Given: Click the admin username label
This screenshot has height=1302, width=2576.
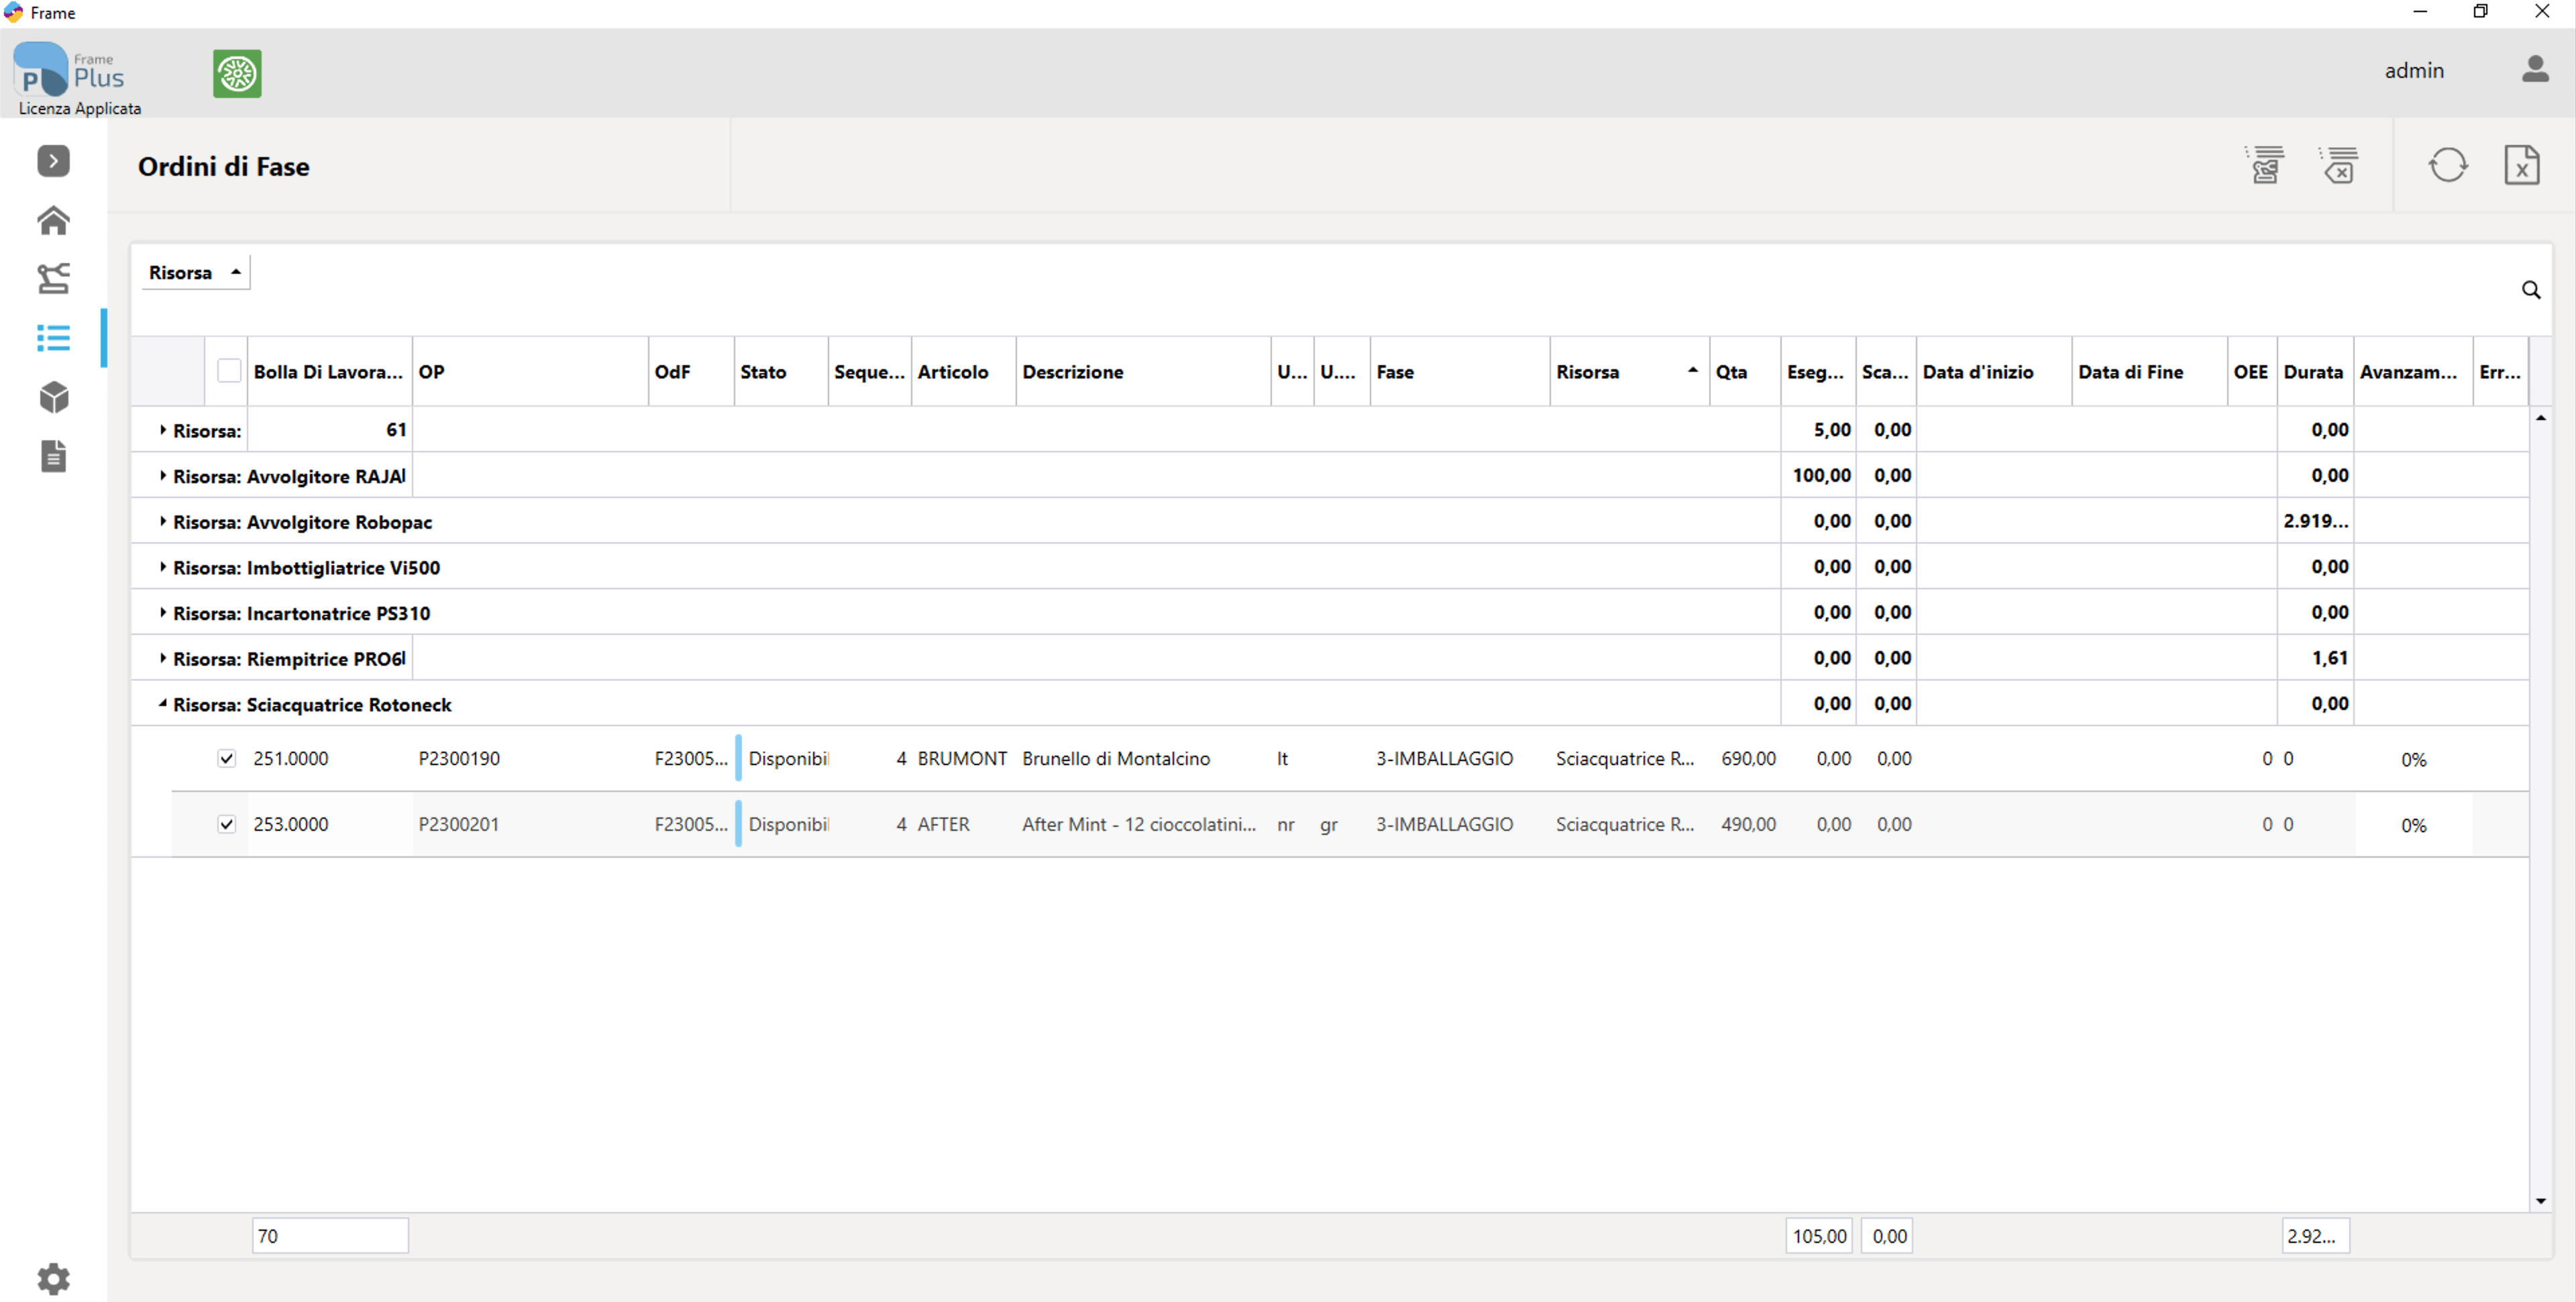Looking at the screenshot, I should click(2414, 70).
